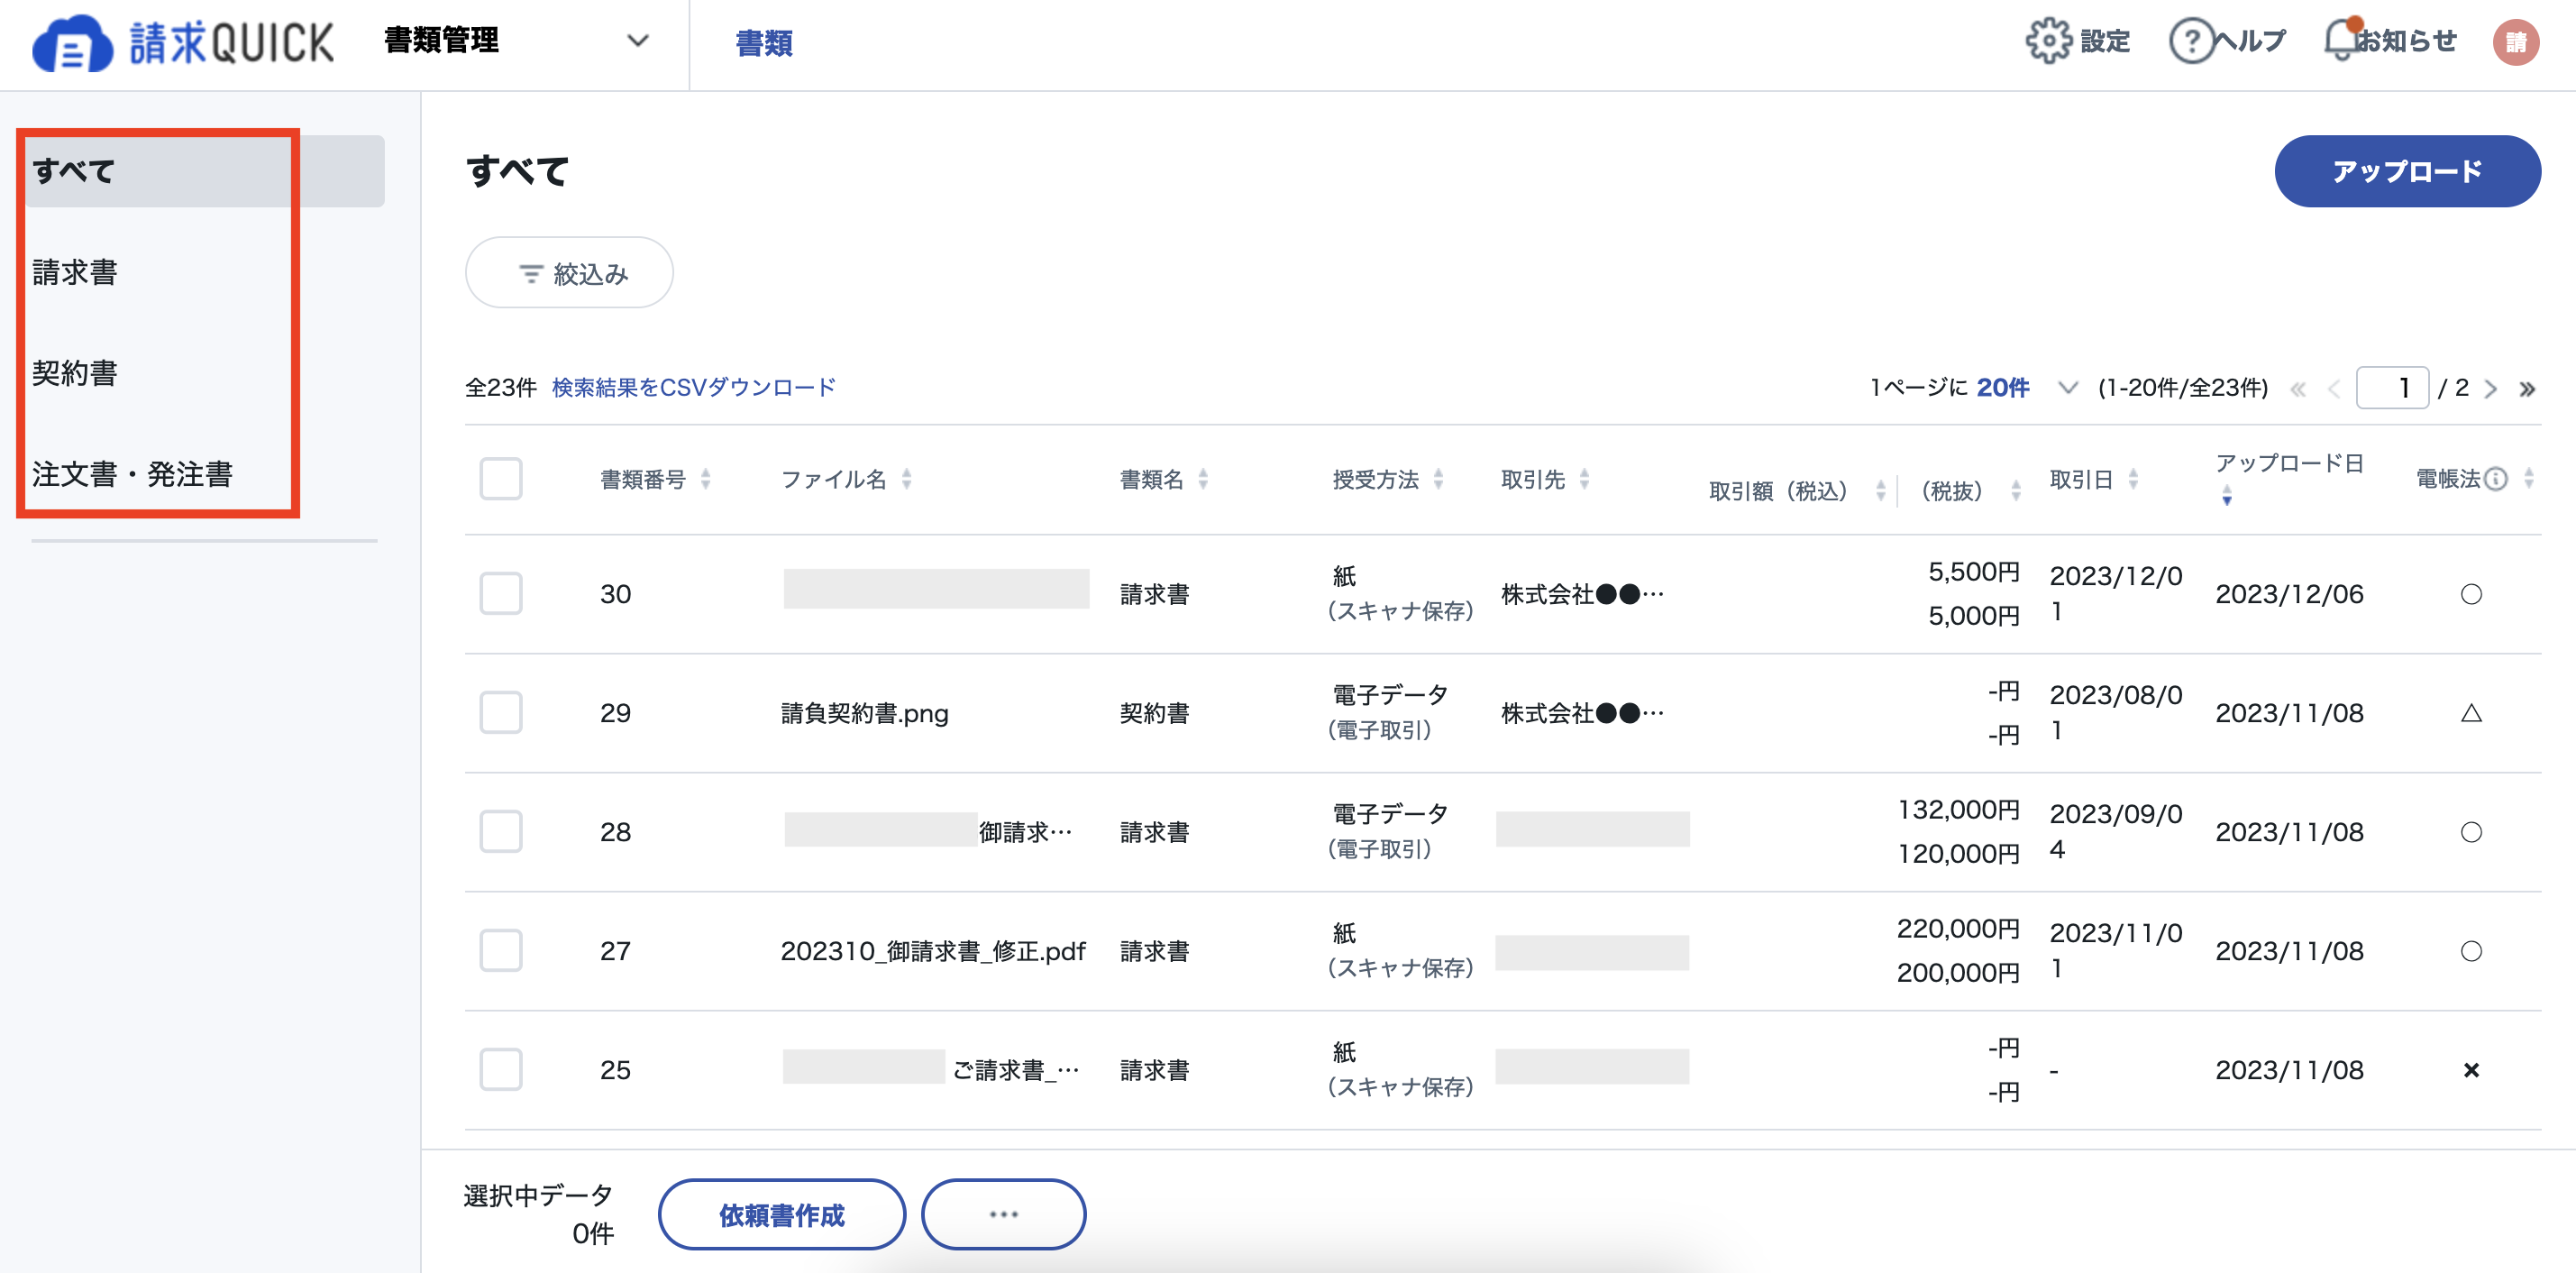2576x1273 pixels.
Task: Open help via the question mark icon
Action: tap(2191, 41)
